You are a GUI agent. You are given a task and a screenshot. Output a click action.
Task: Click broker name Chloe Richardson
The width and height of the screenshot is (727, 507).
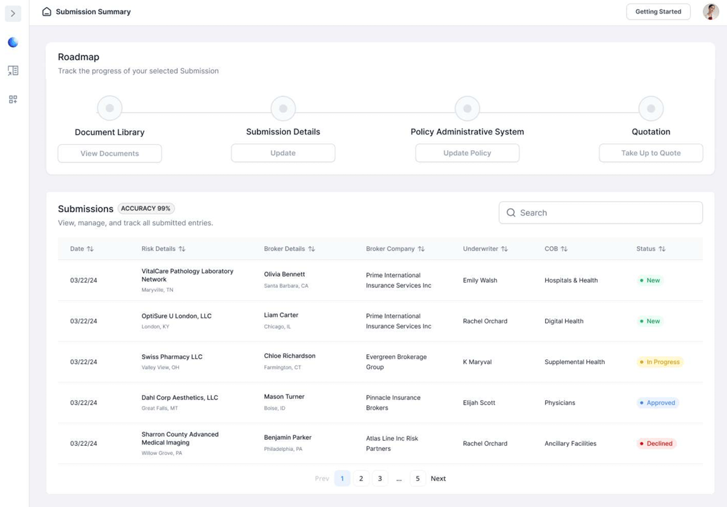coord(289,356)
